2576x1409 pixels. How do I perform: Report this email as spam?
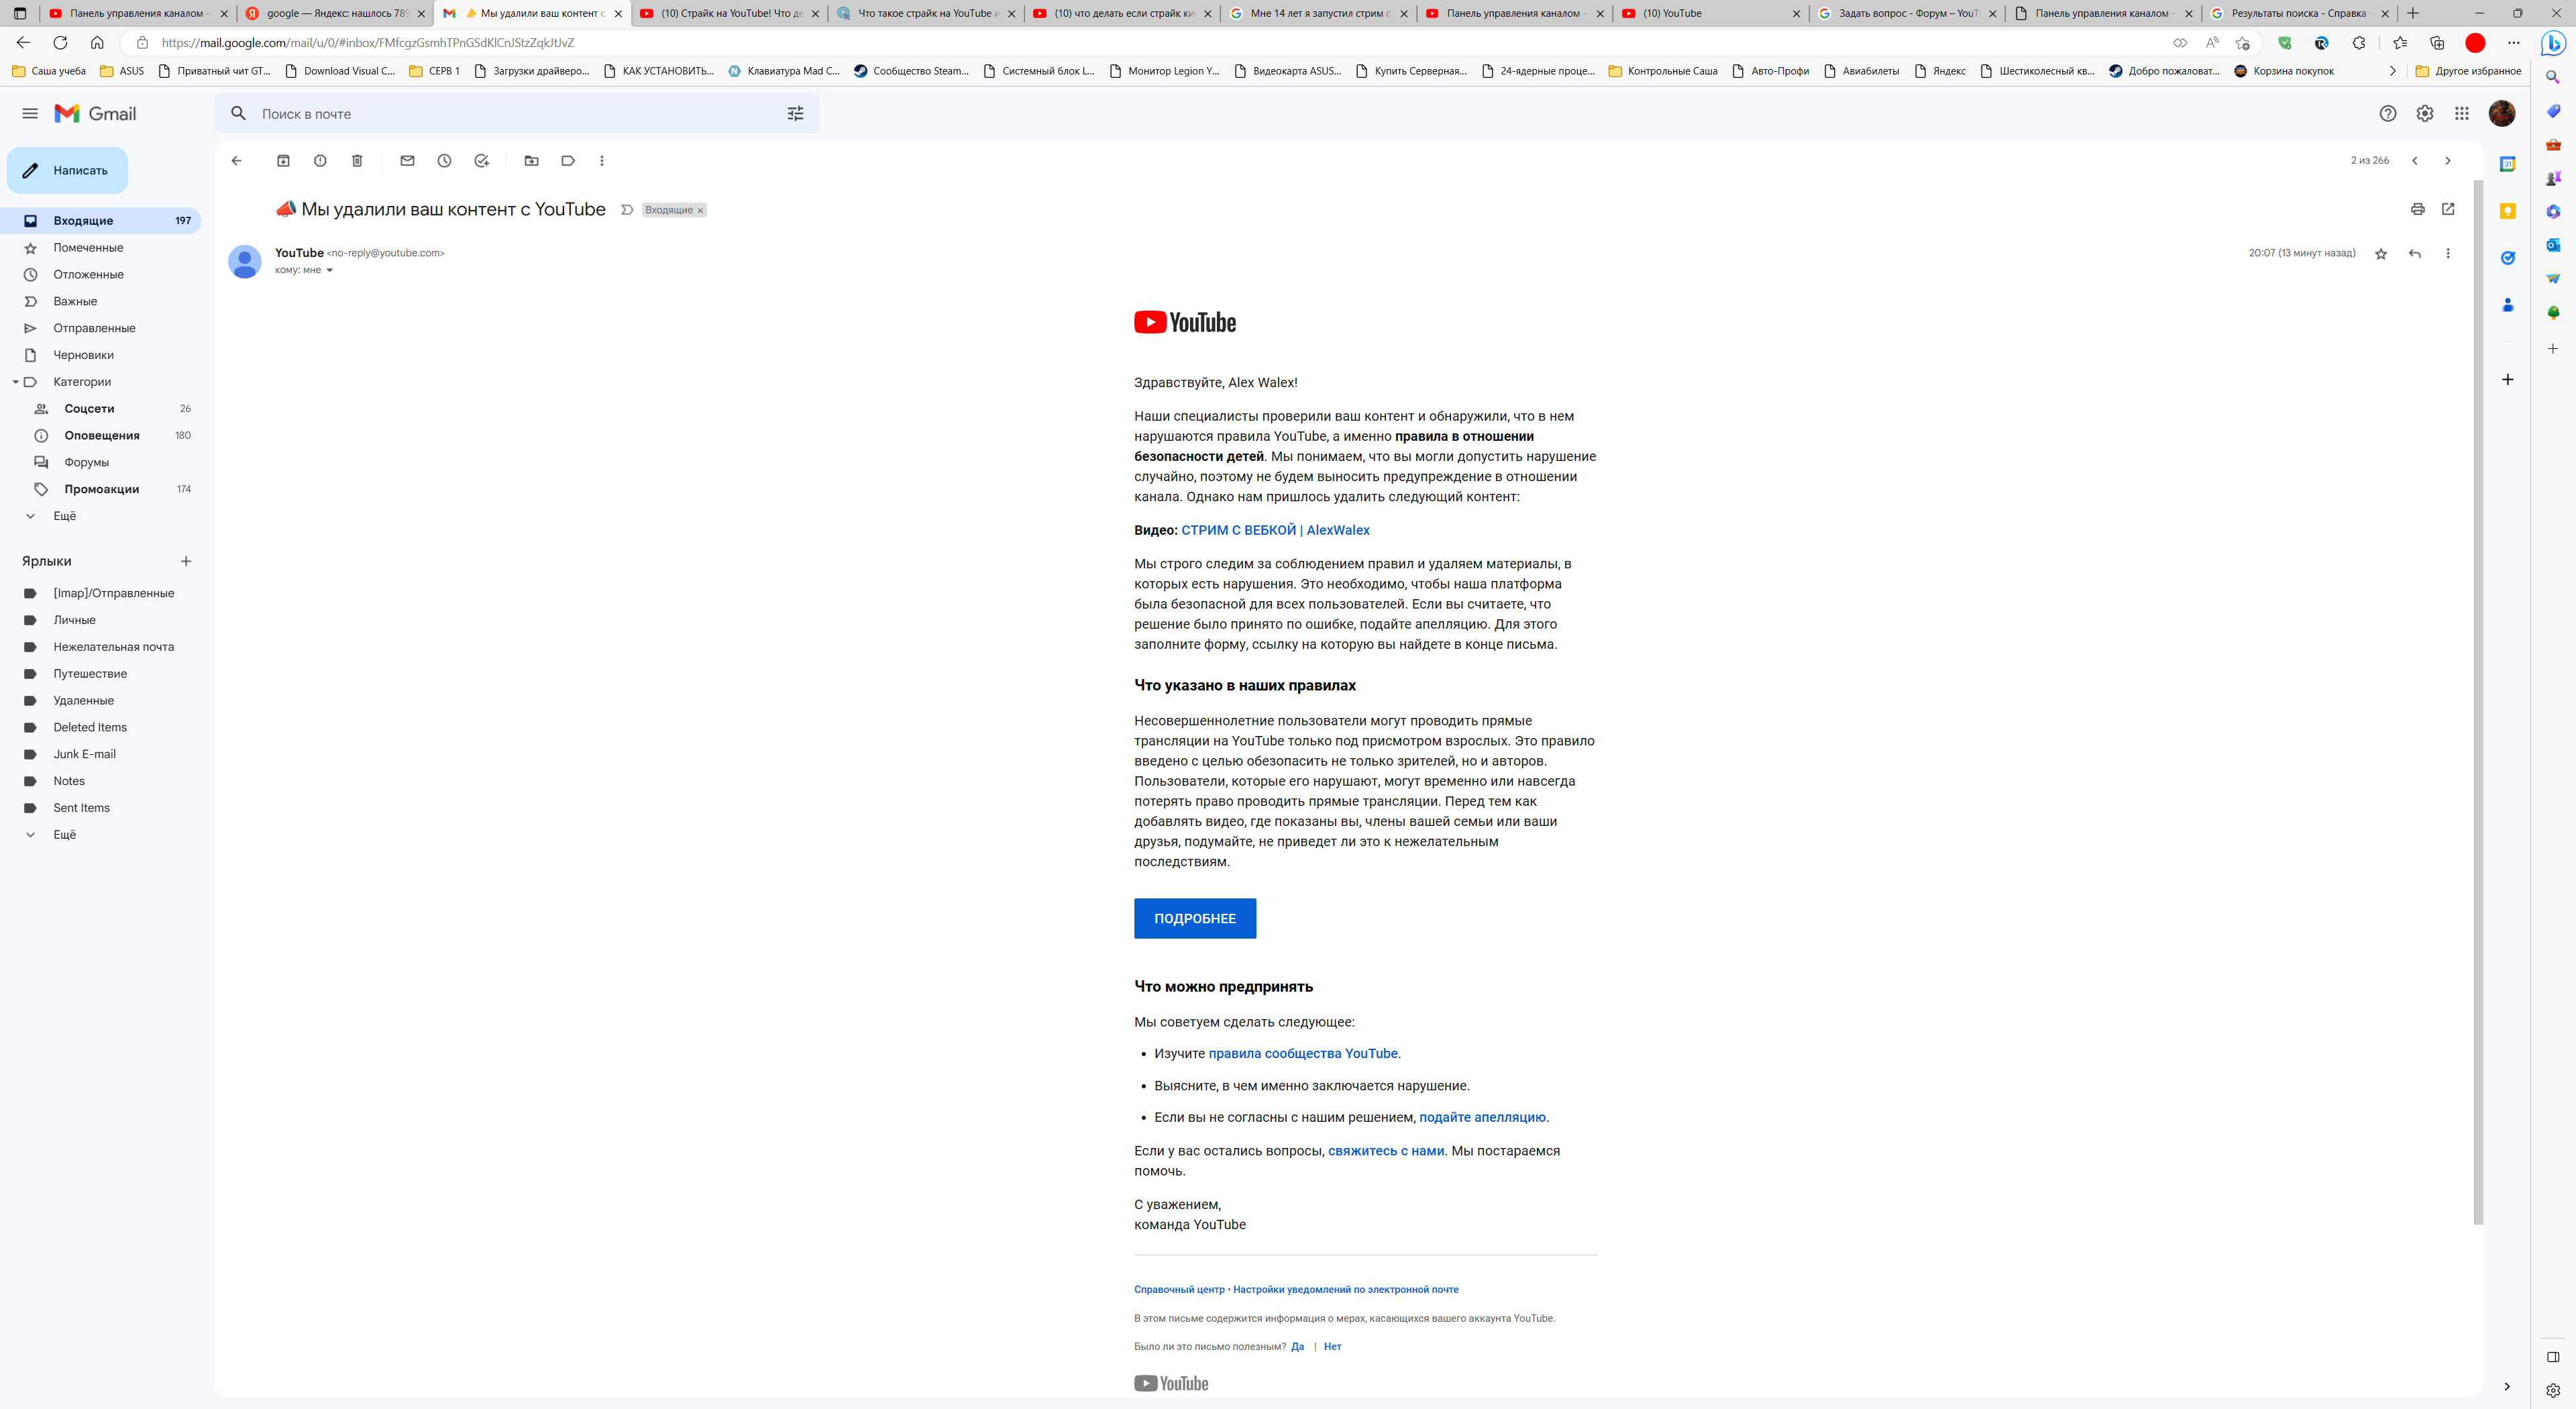[x=320, y=161]
